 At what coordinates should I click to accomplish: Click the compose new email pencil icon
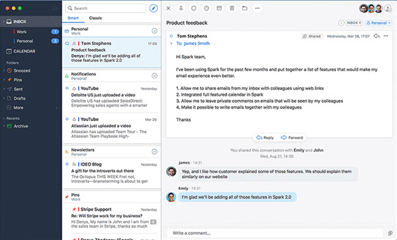point(154,8)
